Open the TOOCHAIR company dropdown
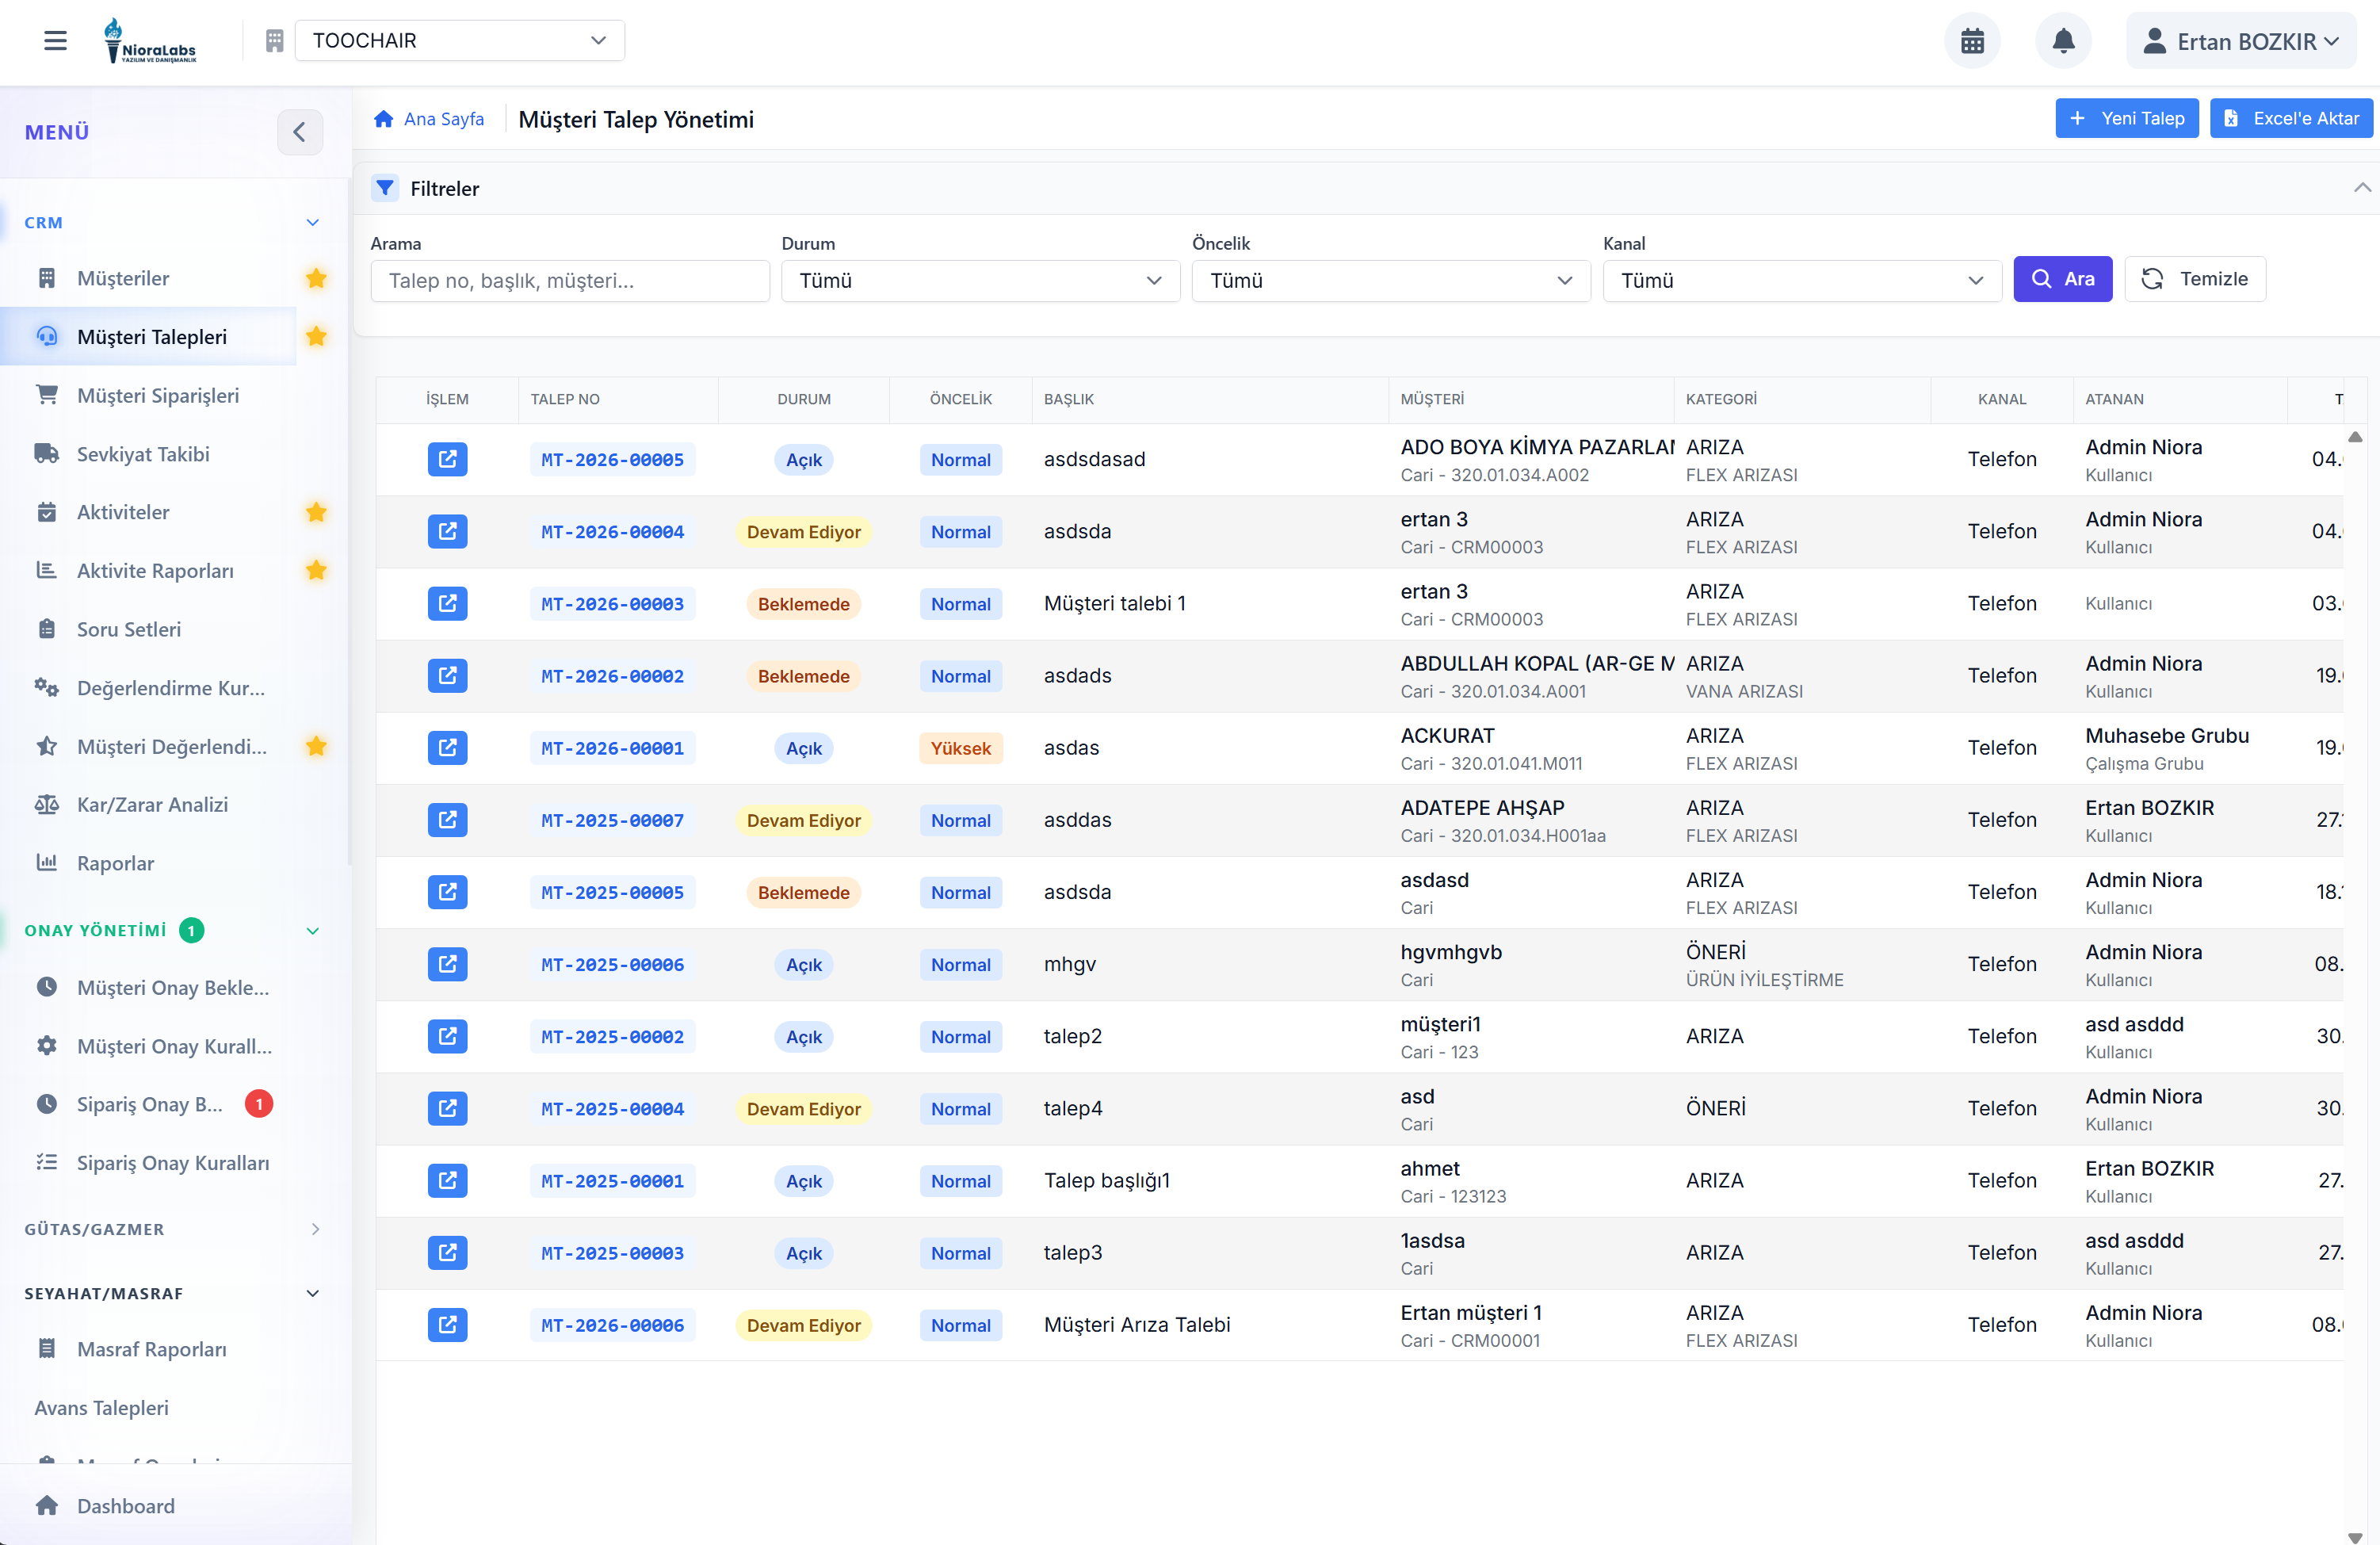 [459, 41]
